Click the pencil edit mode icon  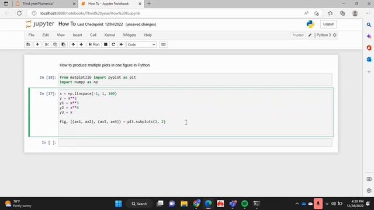pyautogui.click(x=310, y=35)
